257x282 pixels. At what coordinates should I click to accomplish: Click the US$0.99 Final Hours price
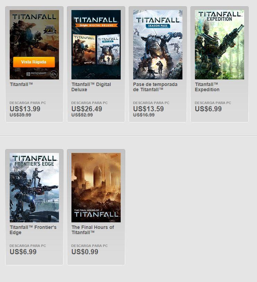[x=85, y=252]
